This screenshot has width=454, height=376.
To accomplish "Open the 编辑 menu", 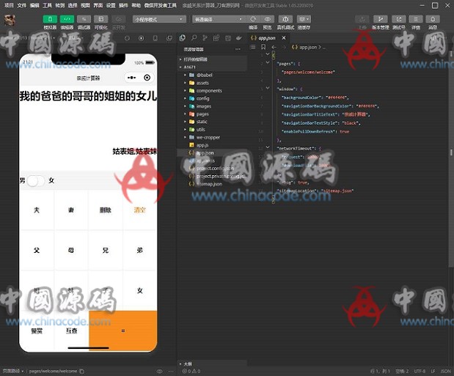I will [x=34, y=5].
